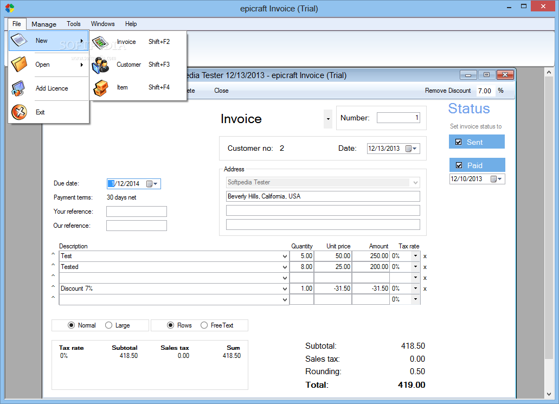Toggle the Sent status checkbox

tap(459, 142)
